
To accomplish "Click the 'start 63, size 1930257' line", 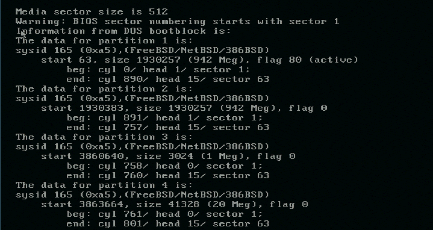I will (x=199, y=60).
